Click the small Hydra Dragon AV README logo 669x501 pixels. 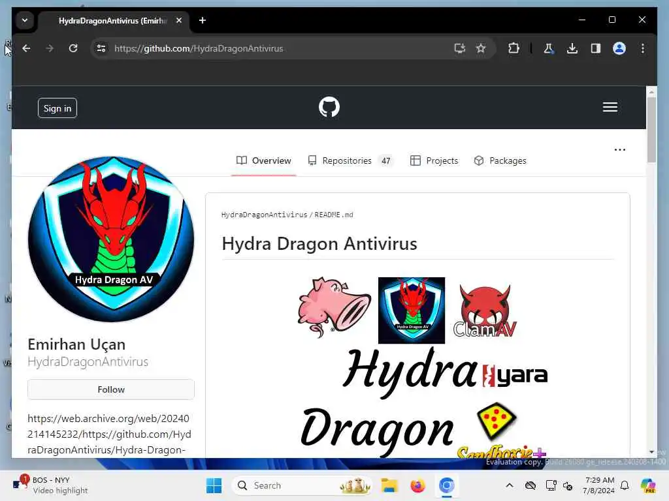tap(412, 310)
